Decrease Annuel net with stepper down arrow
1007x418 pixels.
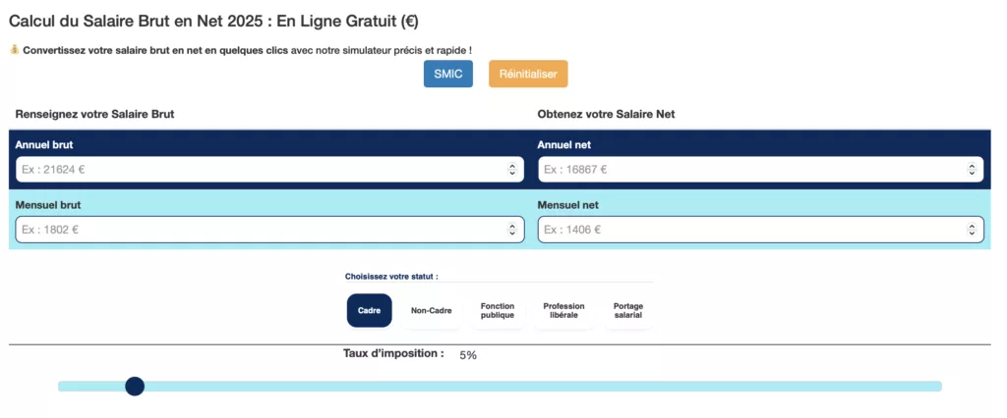(x=972, y=173)
